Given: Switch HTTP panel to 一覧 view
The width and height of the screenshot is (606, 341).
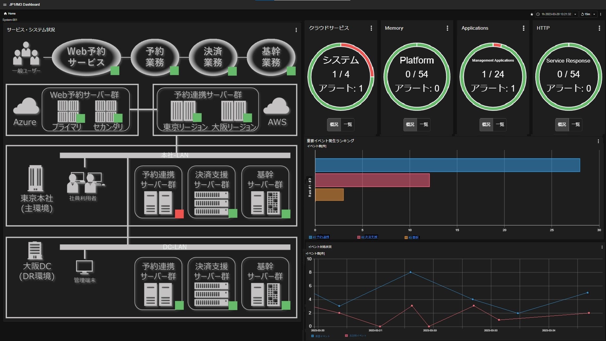Looking at the screenshot, I should (575, 124).
